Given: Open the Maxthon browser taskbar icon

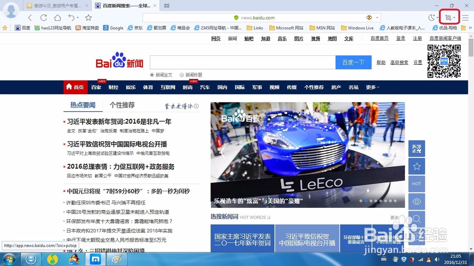Looking at the screenshot, I should (95, 259).
